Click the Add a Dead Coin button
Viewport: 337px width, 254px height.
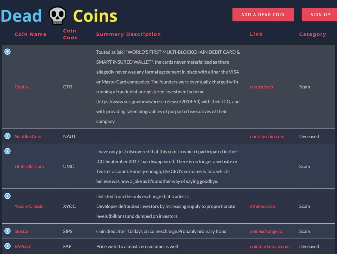coord(263,15)
